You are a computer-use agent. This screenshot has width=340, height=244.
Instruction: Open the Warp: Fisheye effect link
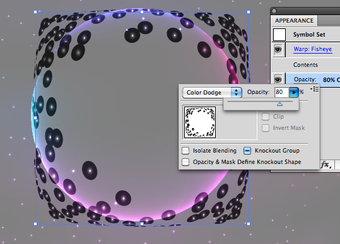pyautogui.click(x=312, y=49)
